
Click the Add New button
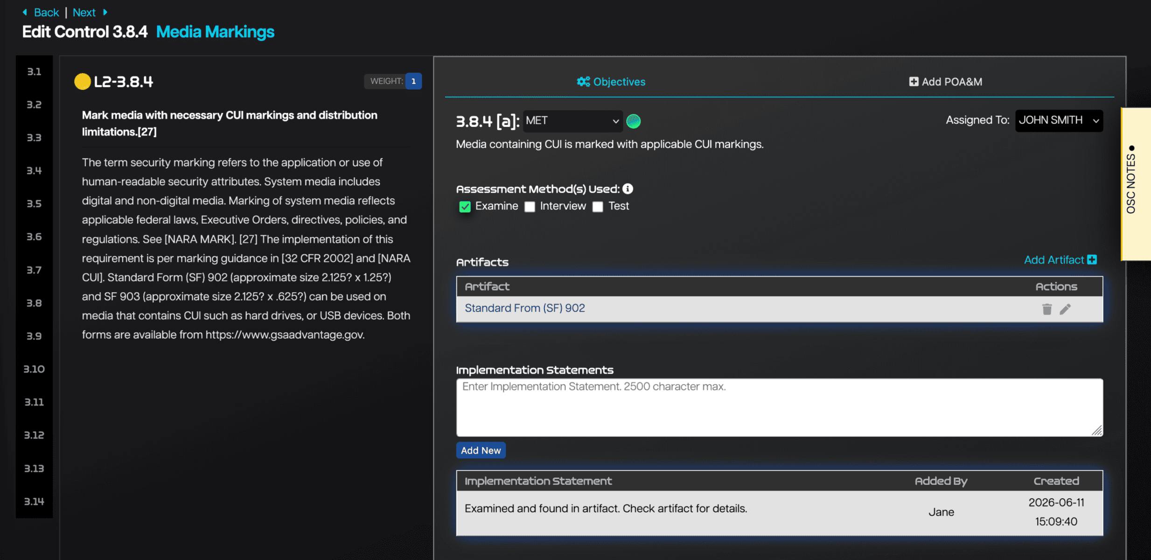pos(481,450)
